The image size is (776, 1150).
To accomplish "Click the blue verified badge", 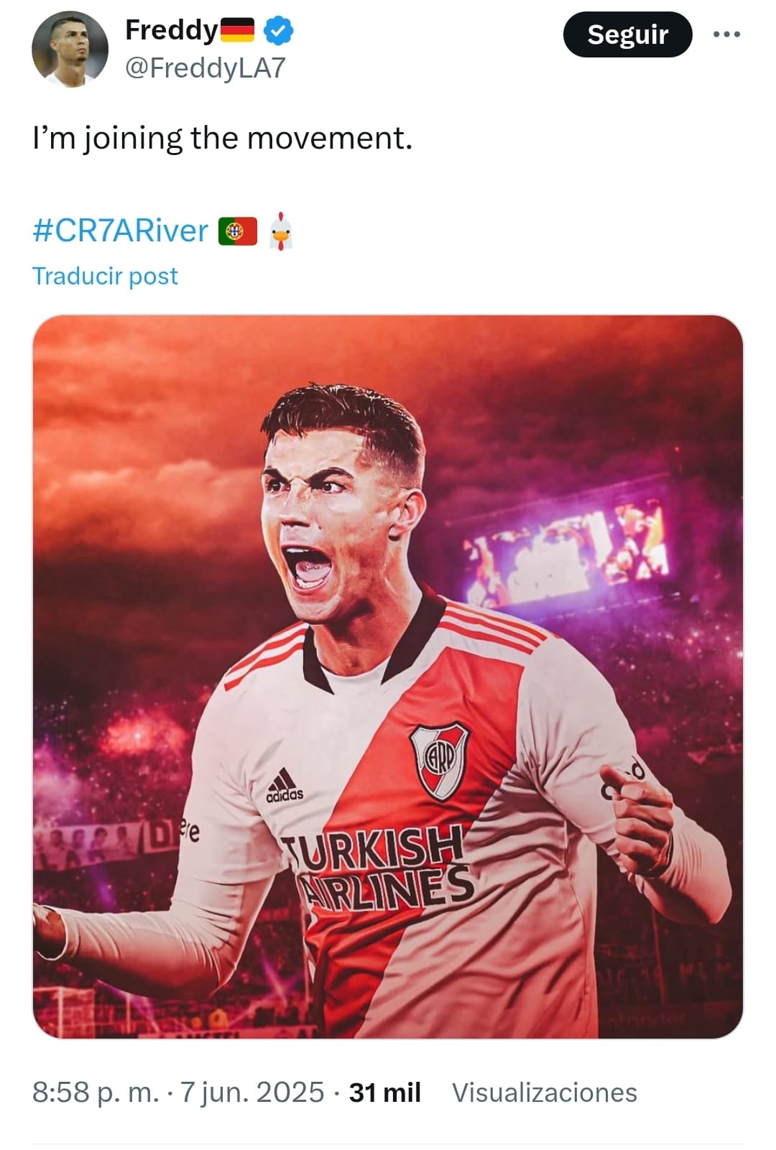I will tap(279, 30).
